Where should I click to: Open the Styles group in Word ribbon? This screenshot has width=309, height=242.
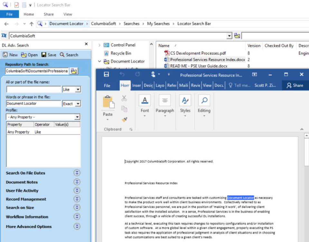click(x=185, y=106)
